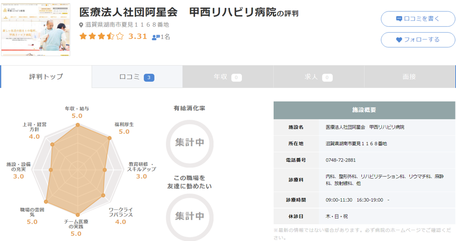
Task: Click the 上司・経営方針 4.0 label
Action: 34,131
